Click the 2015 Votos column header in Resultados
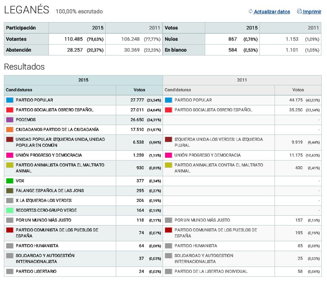Screen dimensions: 327x282 (x=139, y=90)
